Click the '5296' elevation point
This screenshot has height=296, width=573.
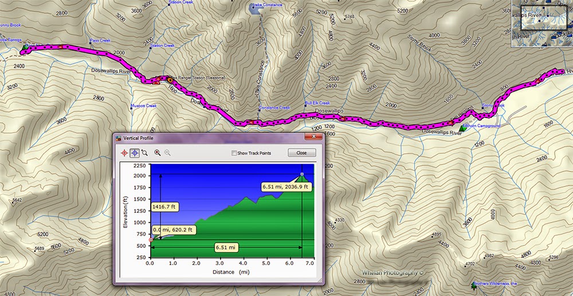[554, 258]
